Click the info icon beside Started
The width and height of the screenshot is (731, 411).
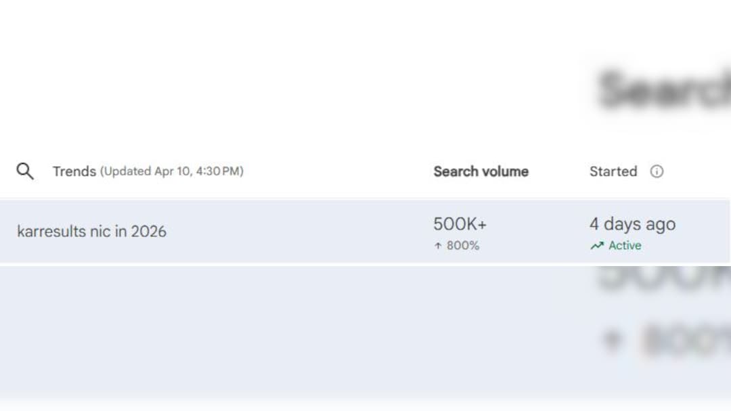click(x=657, y=171)
